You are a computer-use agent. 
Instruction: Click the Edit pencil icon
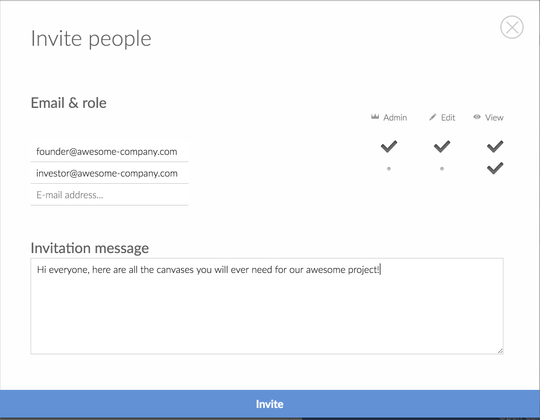click(433, 117)
